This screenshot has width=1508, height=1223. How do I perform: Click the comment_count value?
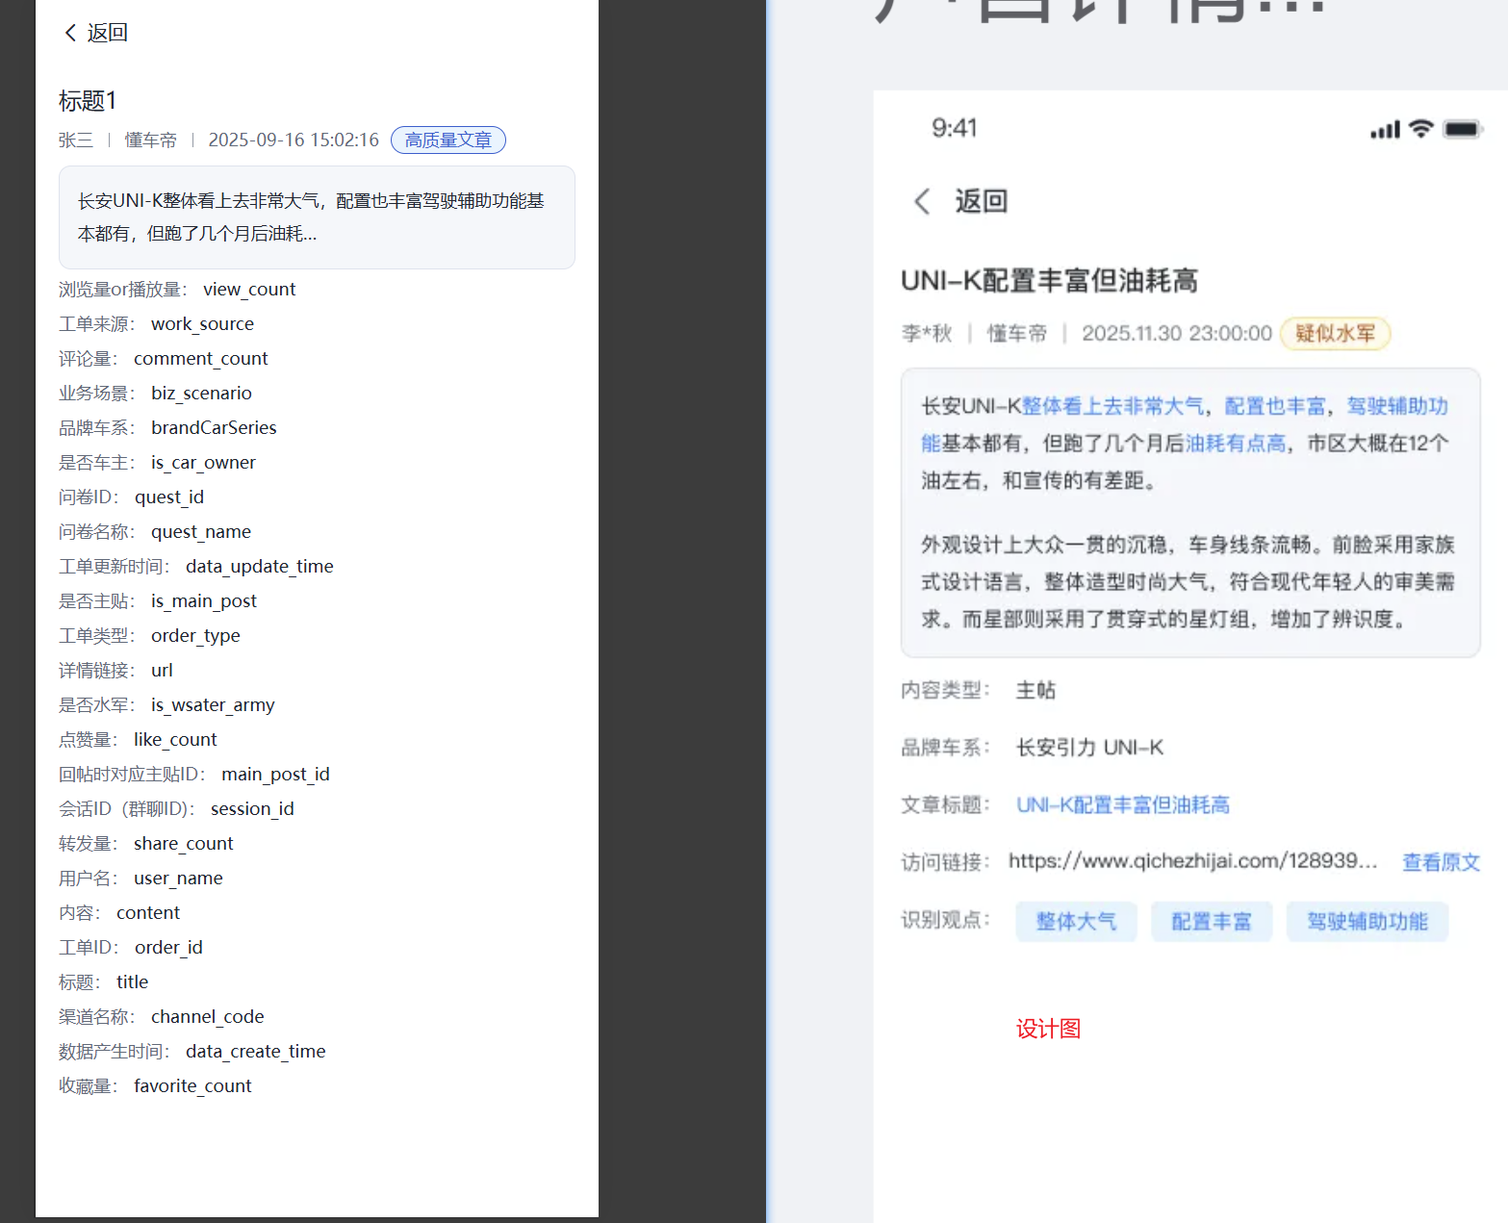pyautogui.click(x=200, y=359)
